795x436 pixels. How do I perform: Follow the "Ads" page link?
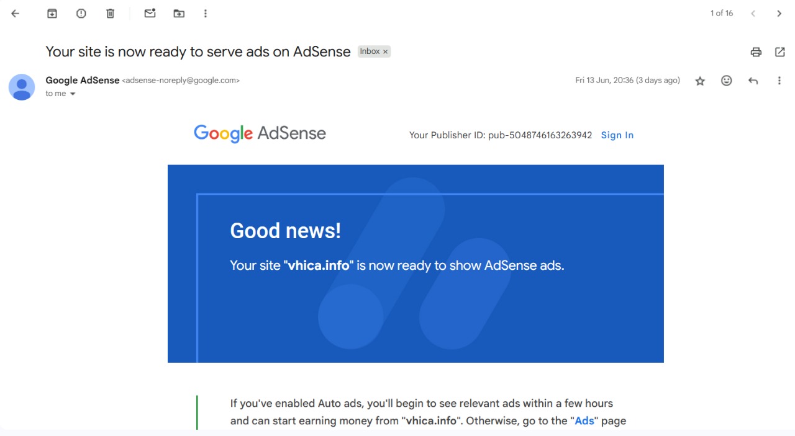coord(584,420)
